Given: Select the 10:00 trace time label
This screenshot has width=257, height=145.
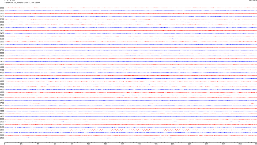Looking at the screenshot, I should coord(2,64).
